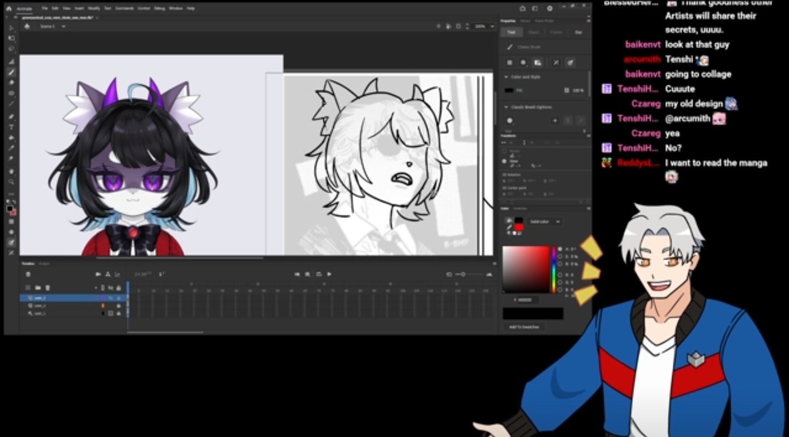Click inside the red color picker field
The image size is (789, 437).
point(526,269)
